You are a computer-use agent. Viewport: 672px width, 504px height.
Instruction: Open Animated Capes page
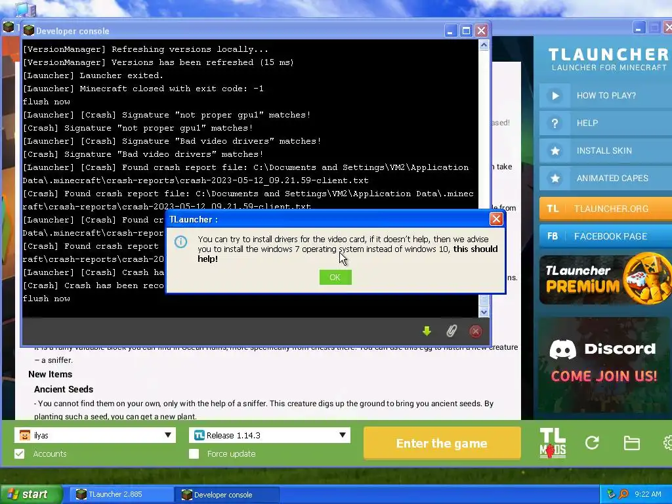coord(606,178)
